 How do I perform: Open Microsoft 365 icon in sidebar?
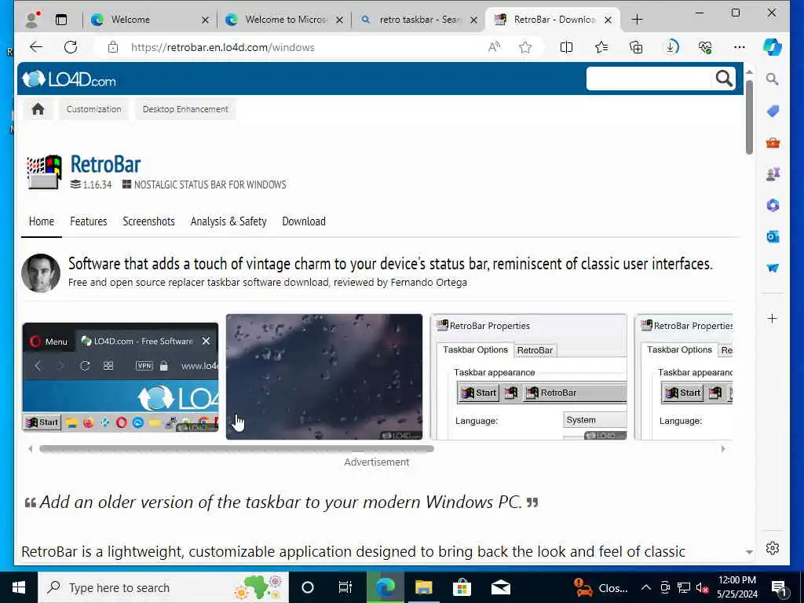[x=773, y=205]
